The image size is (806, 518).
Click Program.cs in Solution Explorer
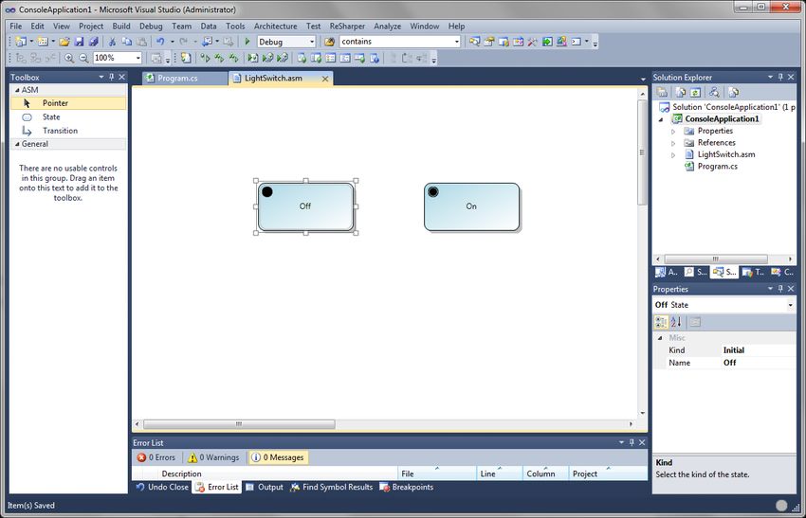point(717,167)
